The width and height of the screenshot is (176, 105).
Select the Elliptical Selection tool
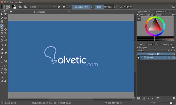tap(5, 66)
